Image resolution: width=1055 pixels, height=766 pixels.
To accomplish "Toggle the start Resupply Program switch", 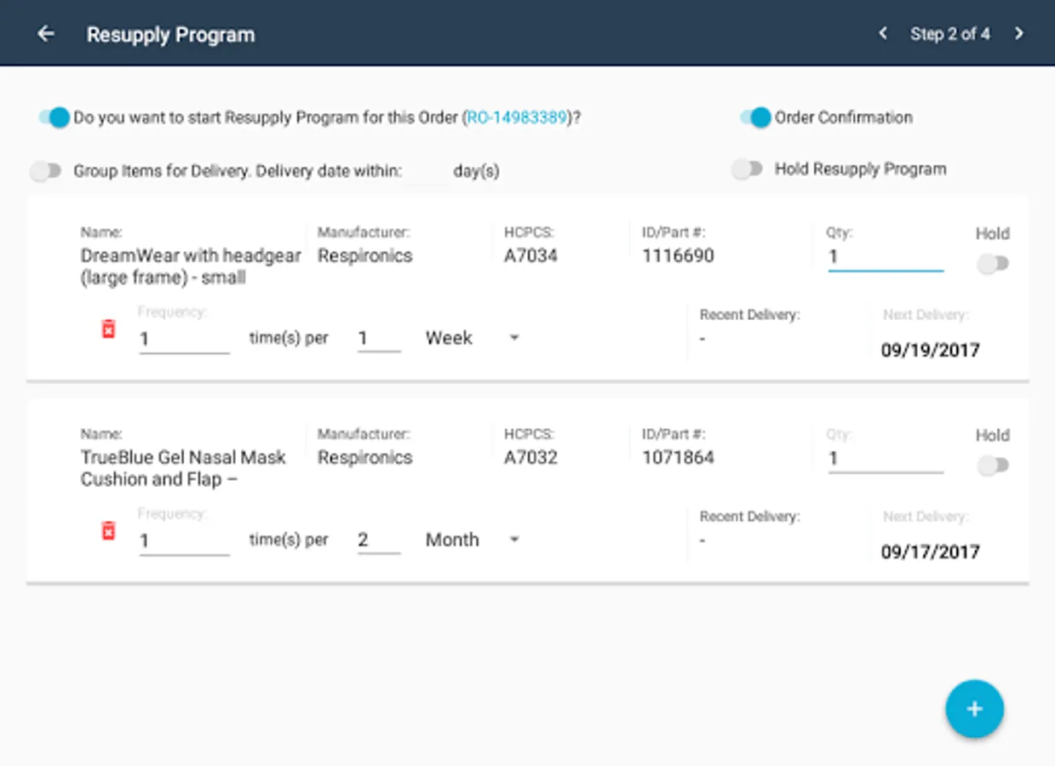I will [x=54, y=117].
